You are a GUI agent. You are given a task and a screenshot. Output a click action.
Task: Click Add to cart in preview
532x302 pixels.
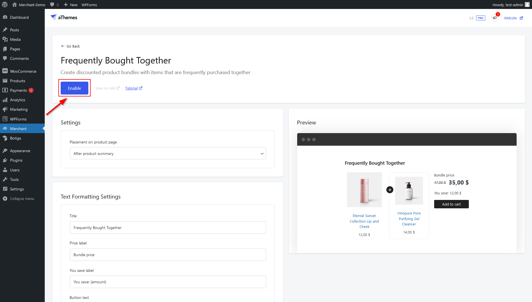tap(451, 204)
